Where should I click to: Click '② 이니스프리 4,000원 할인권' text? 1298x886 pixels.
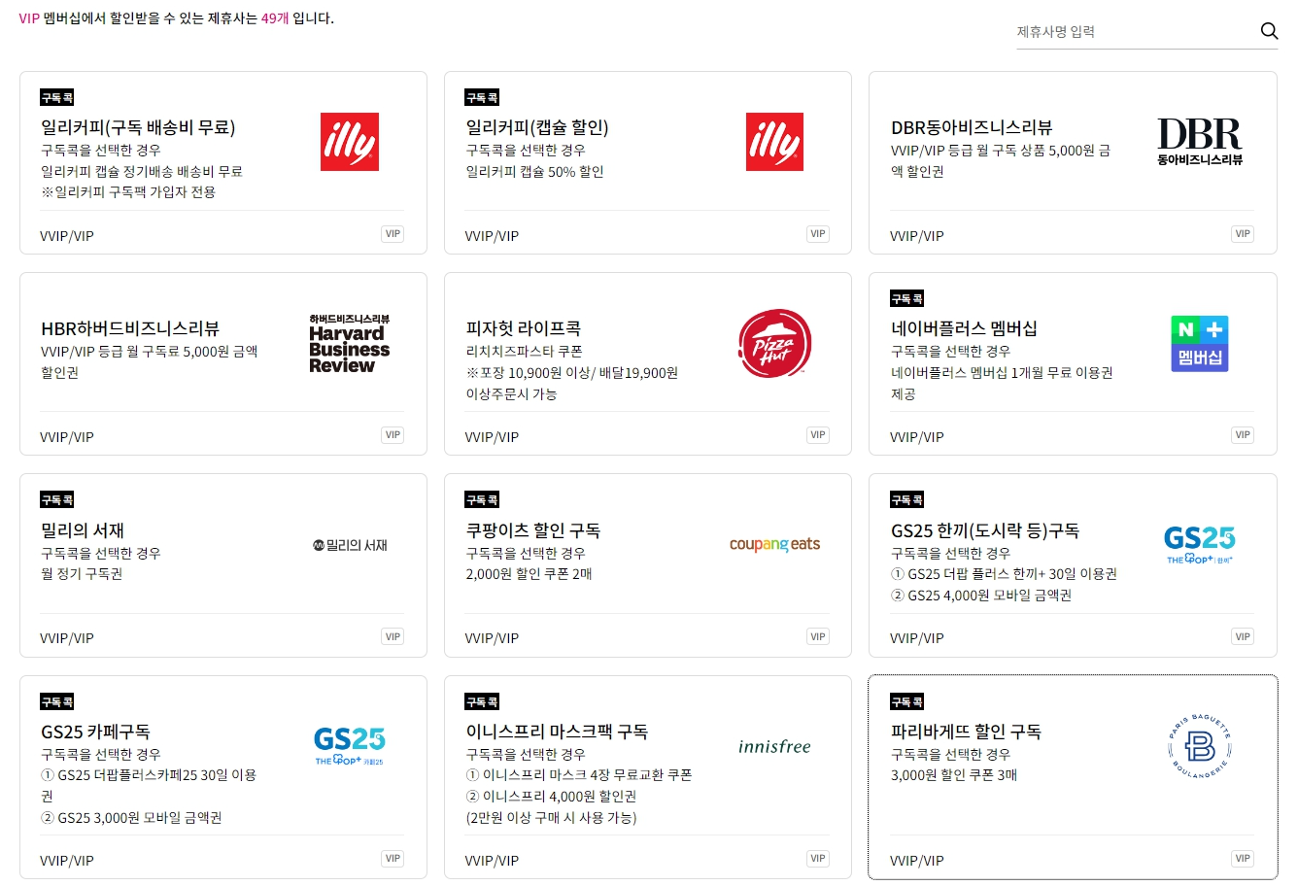551,797
